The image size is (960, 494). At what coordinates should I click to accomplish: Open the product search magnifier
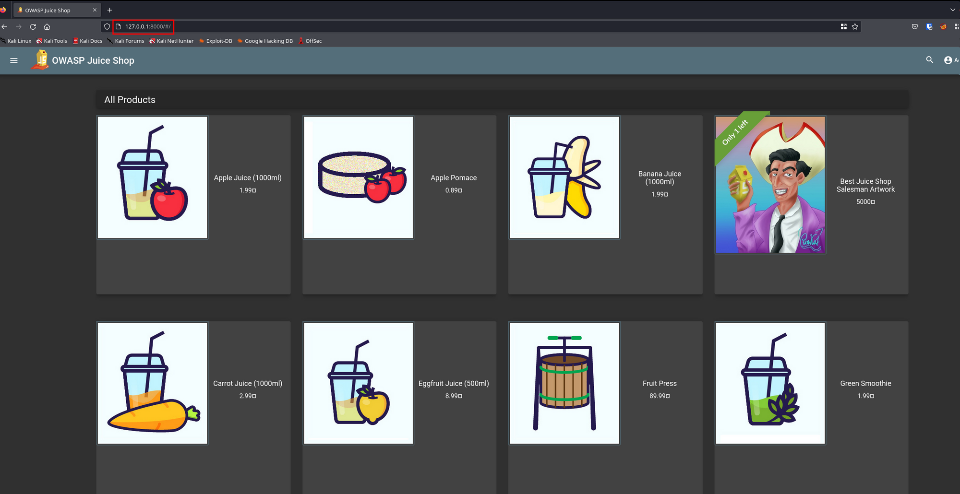pyautogui.click(x=929, y=60)
